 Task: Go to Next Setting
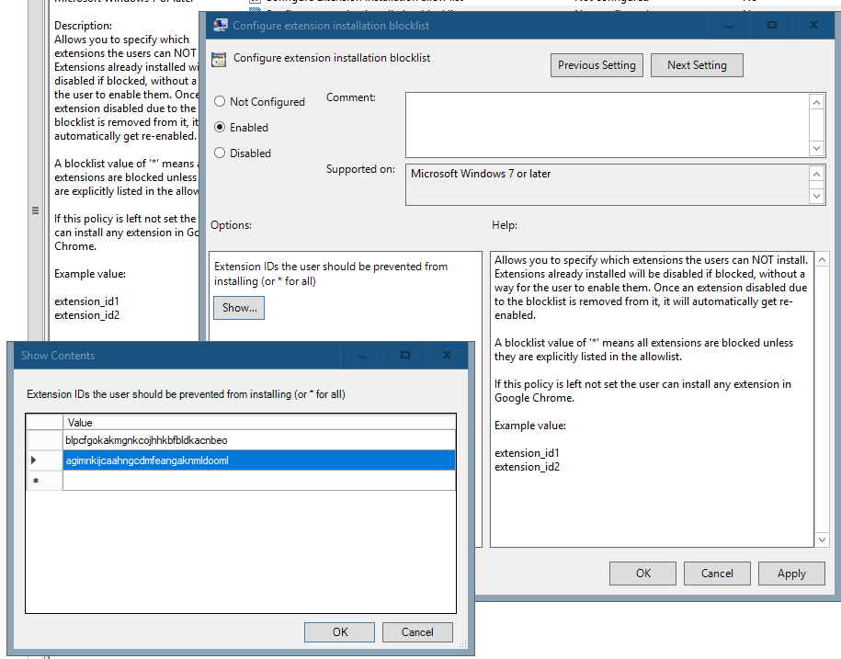(x=697, y=65)
